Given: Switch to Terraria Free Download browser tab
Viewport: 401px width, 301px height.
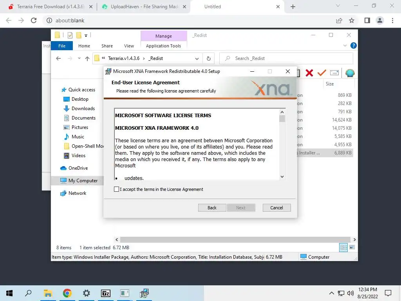Looking at the screenshot, I should (x=51, y=7).
